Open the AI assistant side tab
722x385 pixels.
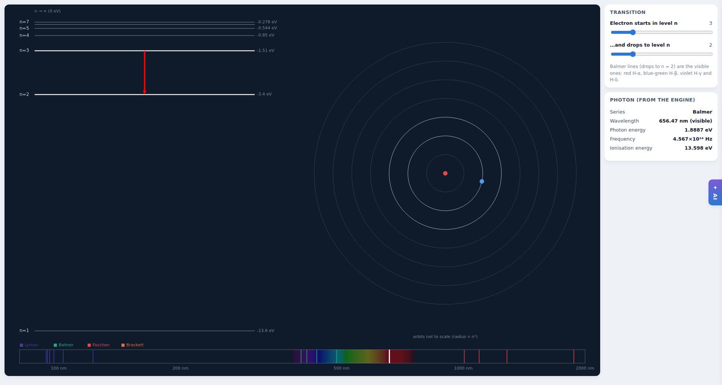[x=715, y=192]
